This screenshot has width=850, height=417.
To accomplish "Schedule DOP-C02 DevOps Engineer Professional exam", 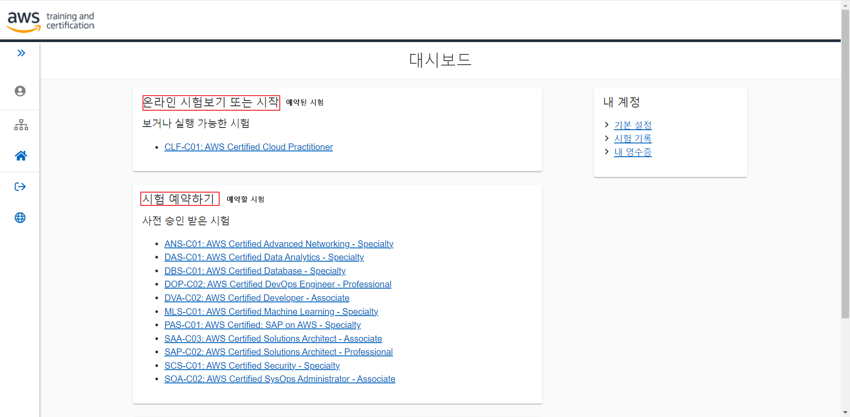I will [278, 284].
